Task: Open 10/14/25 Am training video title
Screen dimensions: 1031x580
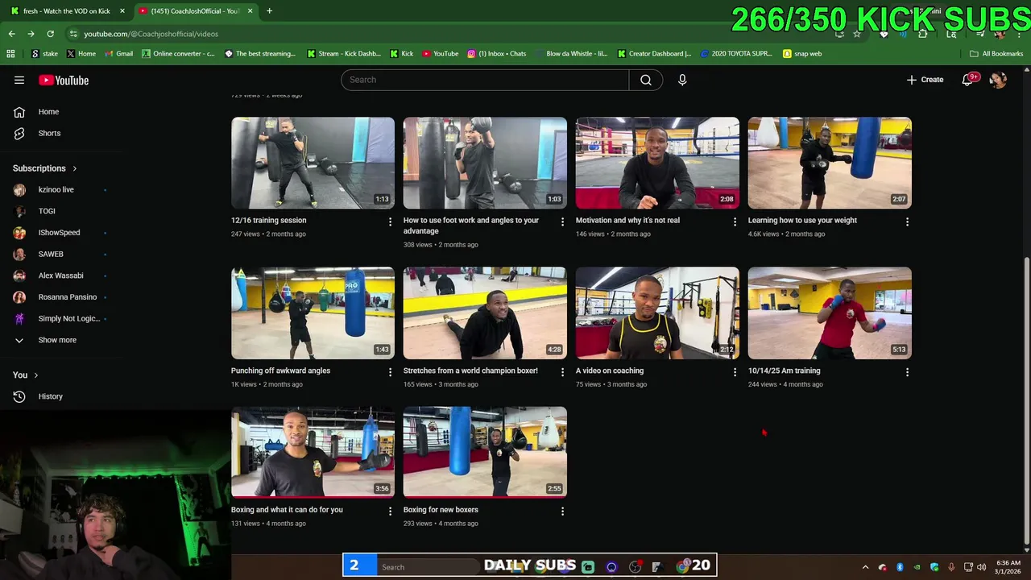Action: coord(784,371)
